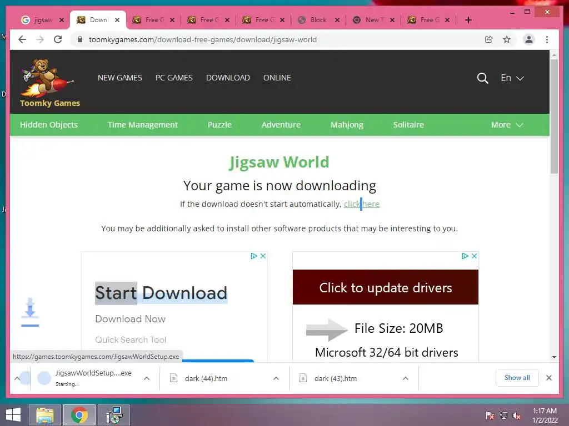Click Start Download ad headline
This screenshot has height=426, width=569.
point(161,293)
